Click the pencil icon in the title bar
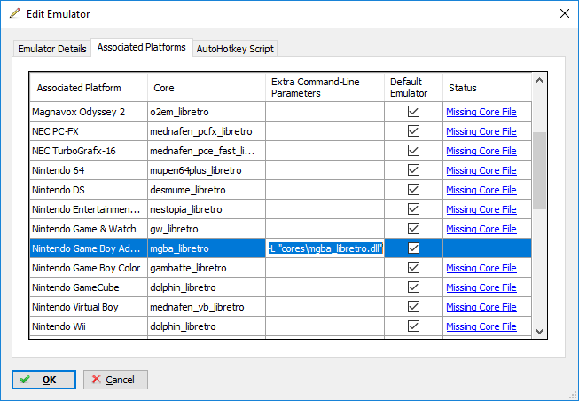579x401 pixels. pos(15,13)
